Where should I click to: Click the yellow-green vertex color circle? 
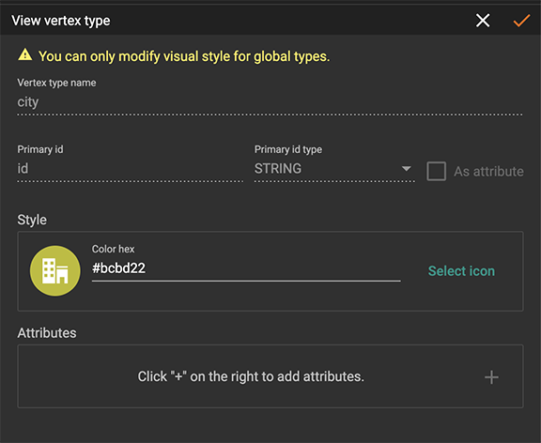(x=55, y=271)
